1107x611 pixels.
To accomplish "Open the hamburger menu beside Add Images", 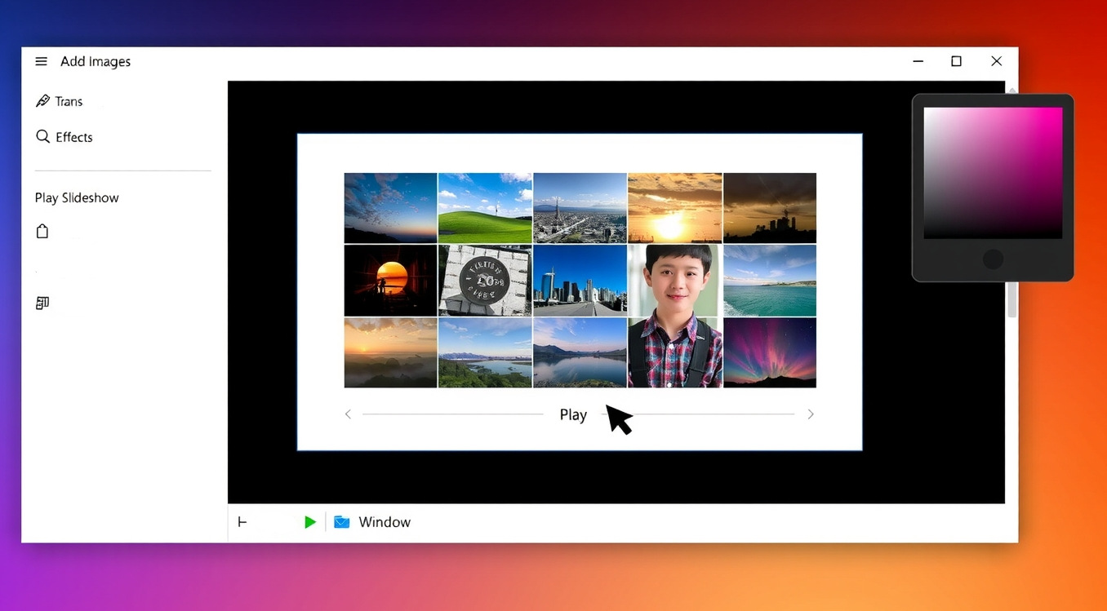I will click(41, 62).
